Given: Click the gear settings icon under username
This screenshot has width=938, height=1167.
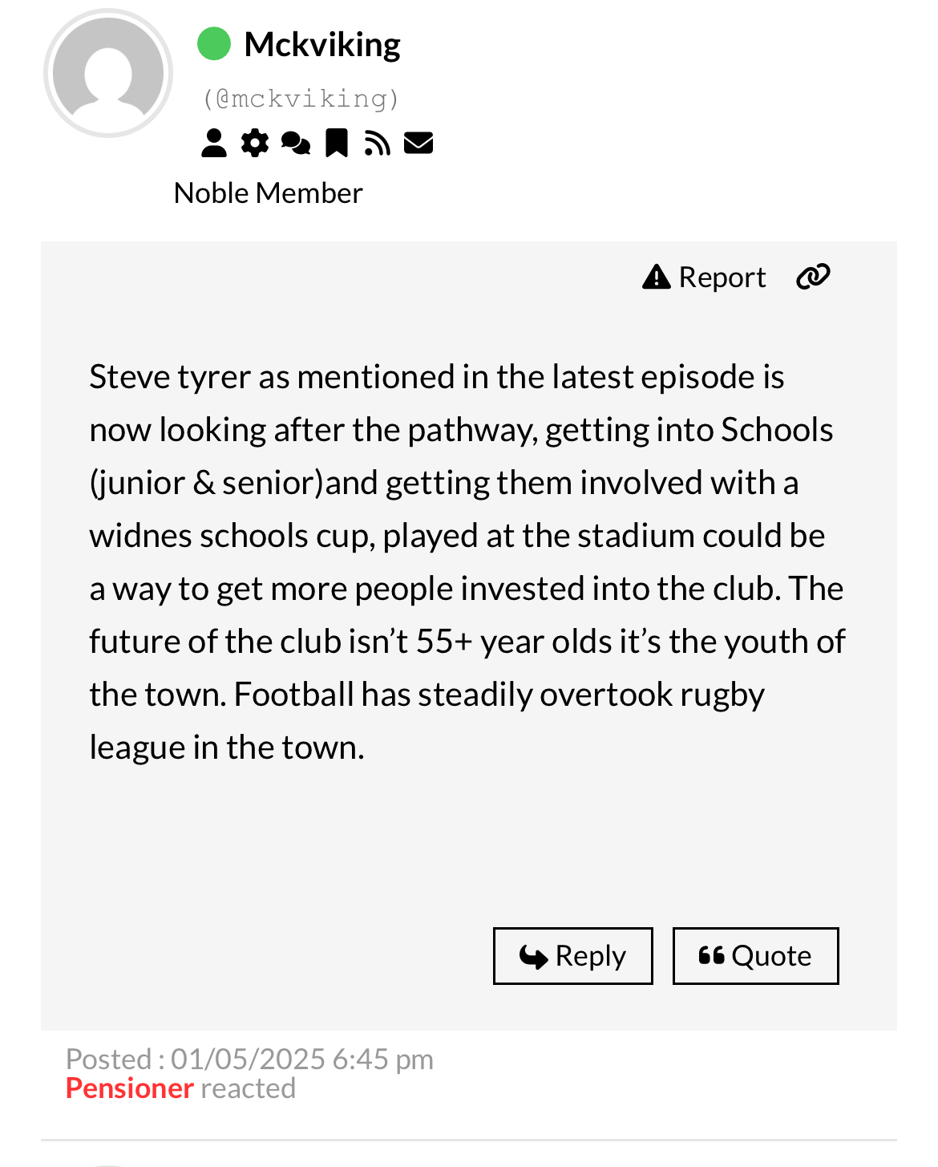Looking at the screenshot, I should point(255,144).
